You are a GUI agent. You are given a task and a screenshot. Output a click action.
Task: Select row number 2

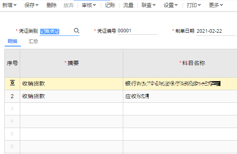12,96
